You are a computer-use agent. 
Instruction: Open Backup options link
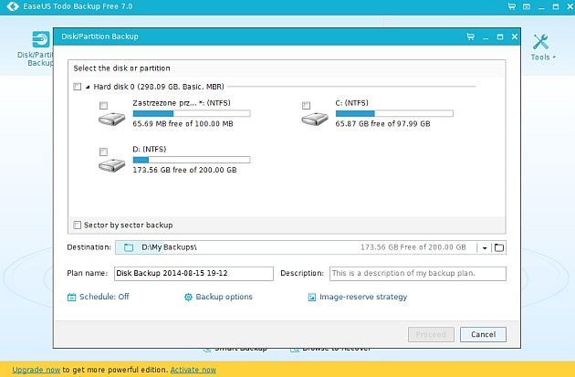pos(224,297)
